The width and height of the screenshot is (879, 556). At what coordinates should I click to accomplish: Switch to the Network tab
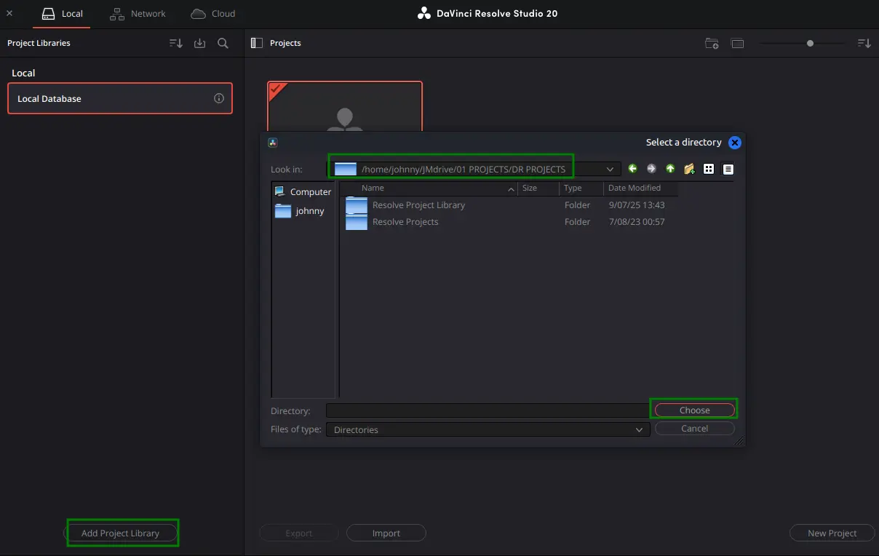(x=138, y=14)
